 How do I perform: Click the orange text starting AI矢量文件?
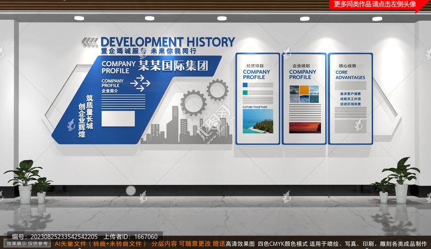[x=101, y=244]
